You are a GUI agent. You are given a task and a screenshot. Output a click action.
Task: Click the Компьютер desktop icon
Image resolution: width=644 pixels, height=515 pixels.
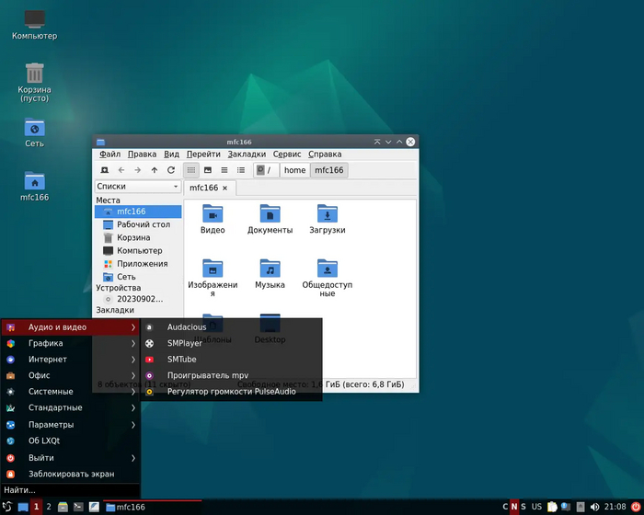tap(35, 19)
